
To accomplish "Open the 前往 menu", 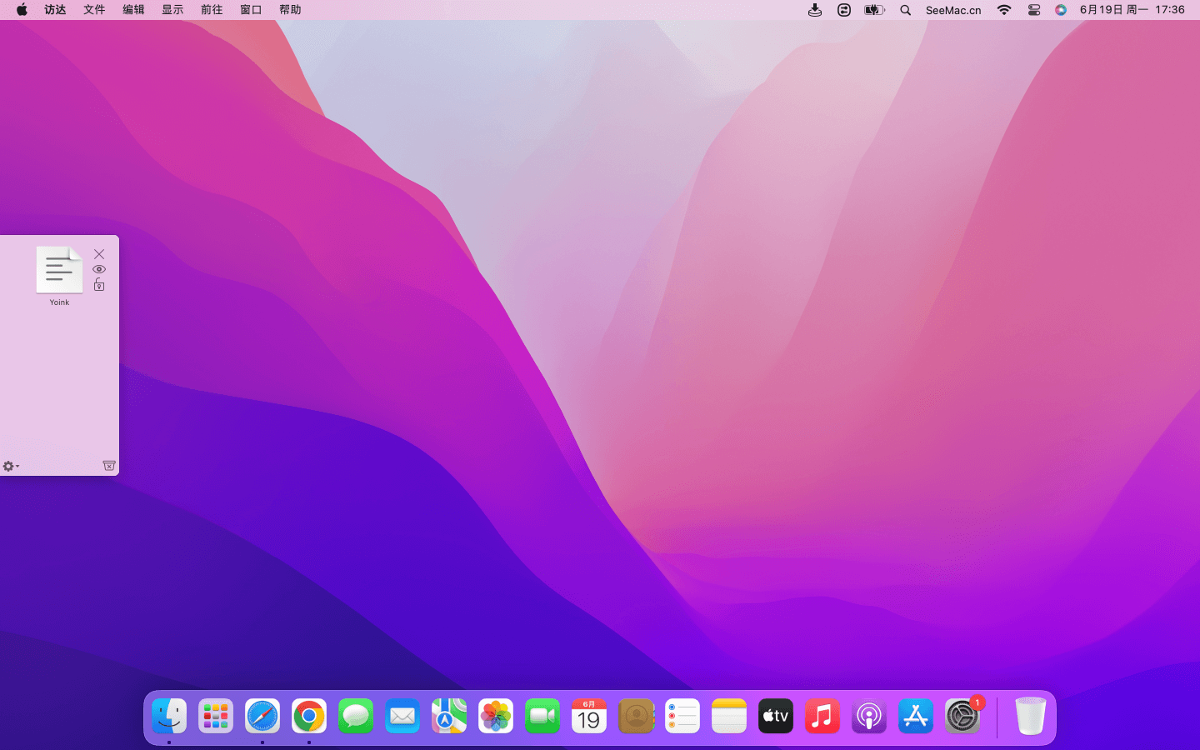I will 212,10.
